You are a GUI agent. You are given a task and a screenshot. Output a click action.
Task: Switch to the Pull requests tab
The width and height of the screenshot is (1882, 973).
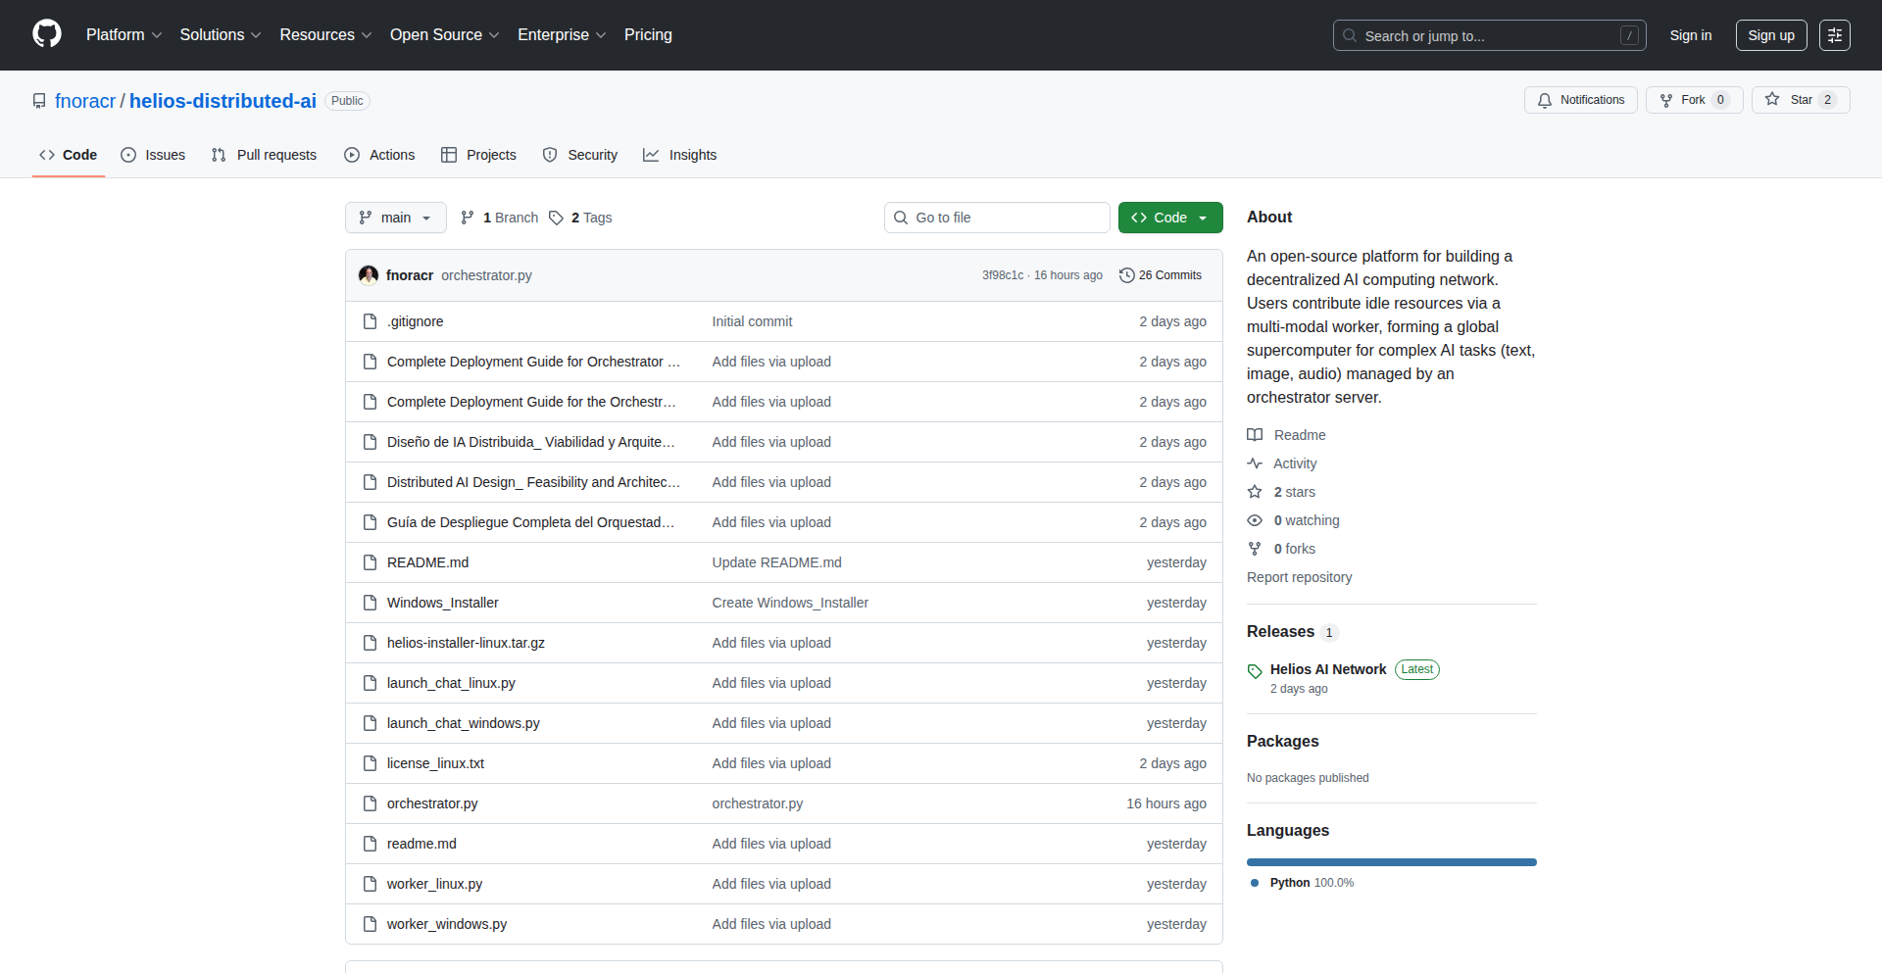264,155
